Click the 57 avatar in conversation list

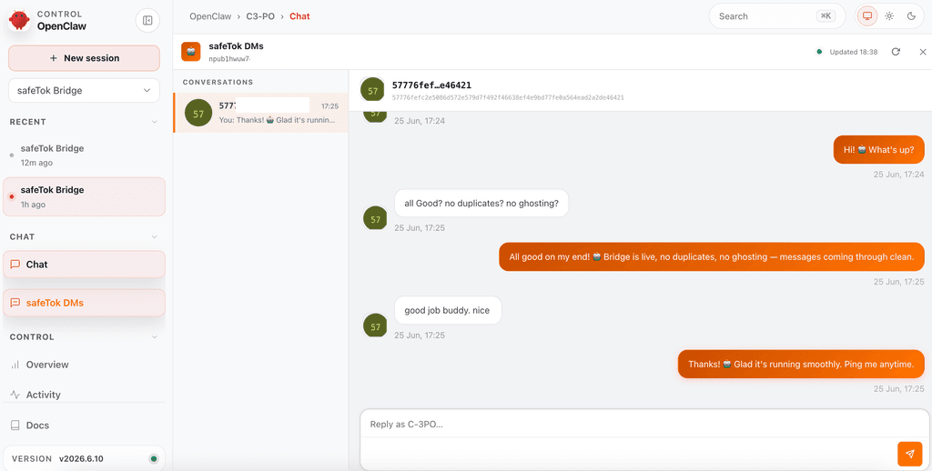click(x=198, y=113)
